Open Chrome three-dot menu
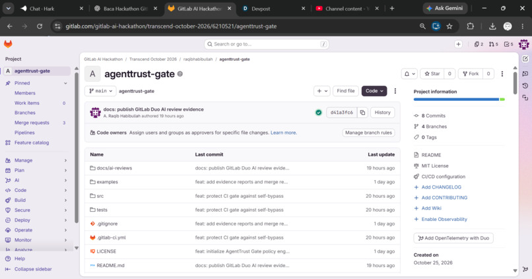 pos(523,26)
